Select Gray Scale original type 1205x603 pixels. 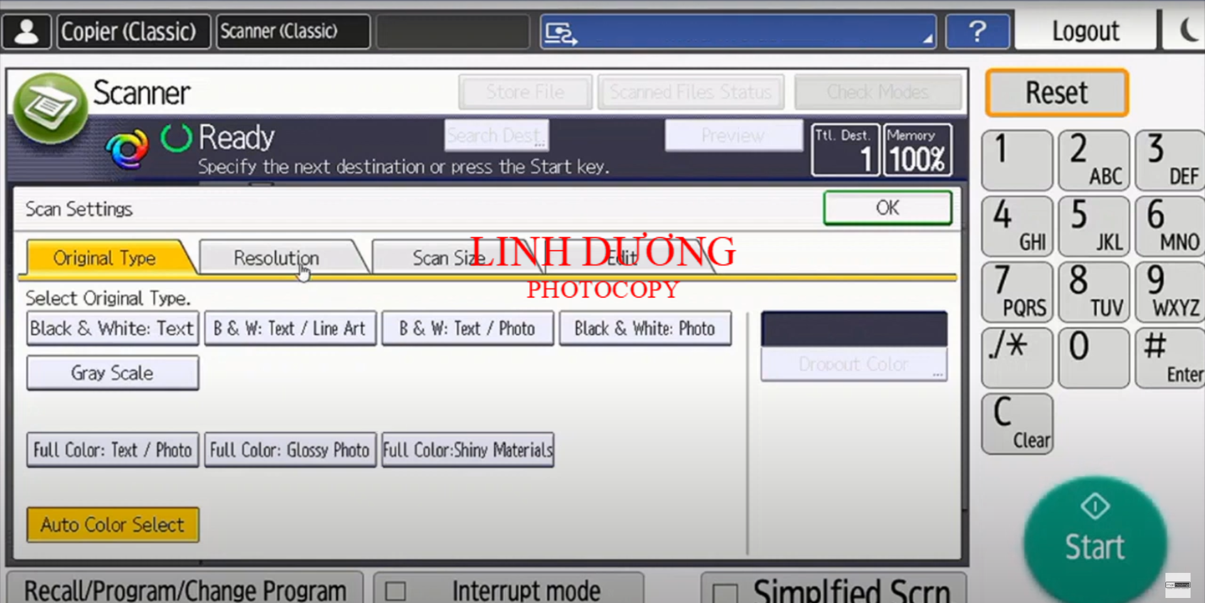[x=112, y=372]
